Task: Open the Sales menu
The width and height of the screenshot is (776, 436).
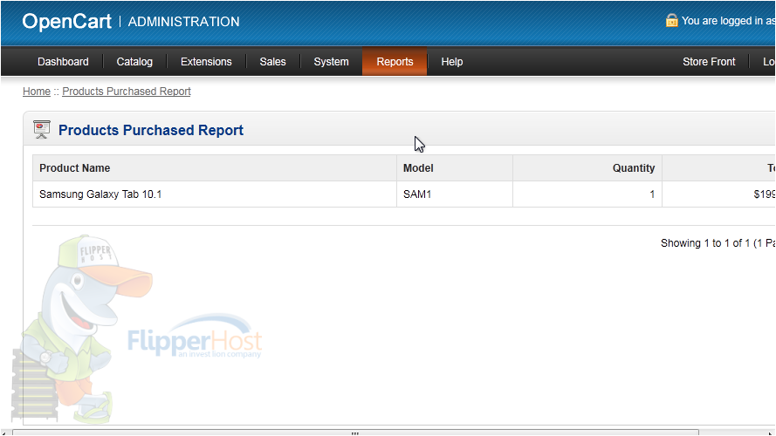Action: tap(272, 62)
